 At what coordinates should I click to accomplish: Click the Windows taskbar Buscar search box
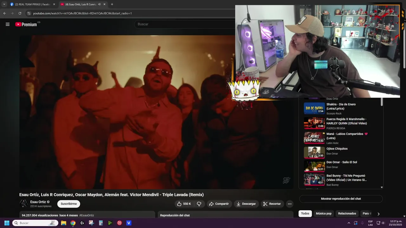35,223
